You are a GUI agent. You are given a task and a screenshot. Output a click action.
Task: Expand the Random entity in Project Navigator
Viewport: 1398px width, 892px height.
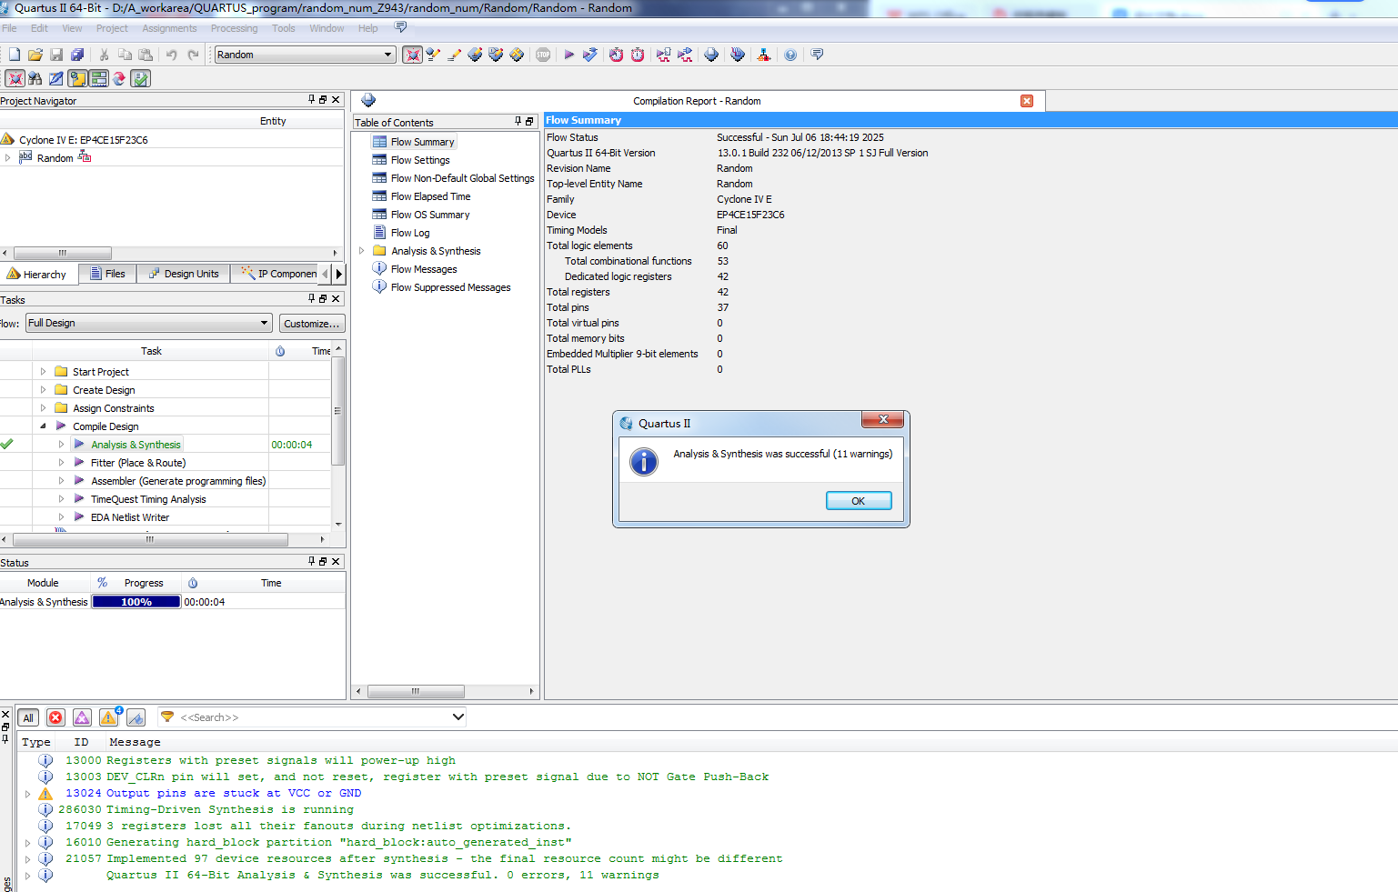tap(8, 157)
